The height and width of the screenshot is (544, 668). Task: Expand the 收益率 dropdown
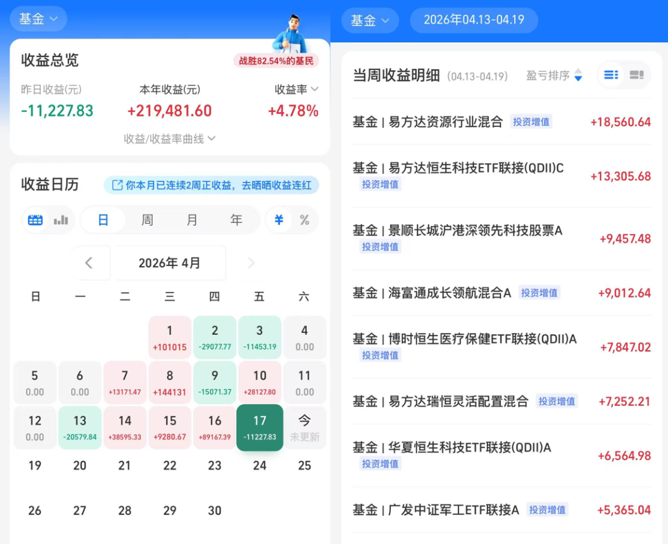pos(296,90)
